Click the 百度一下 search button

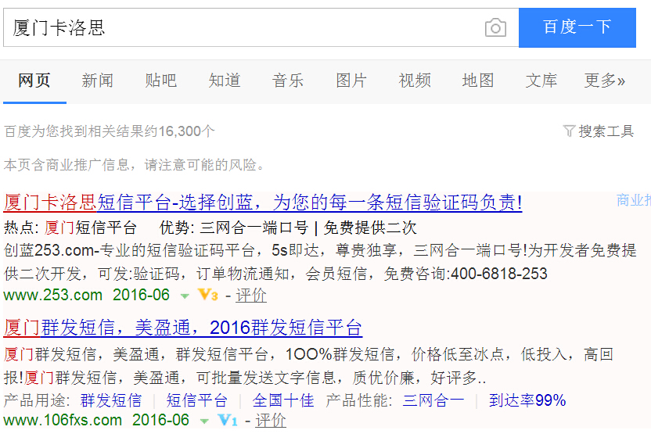click(x=577, y=27)
